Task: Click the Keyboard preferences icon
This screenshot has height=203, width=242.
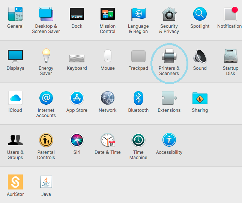Action: [x=77, y=57]
